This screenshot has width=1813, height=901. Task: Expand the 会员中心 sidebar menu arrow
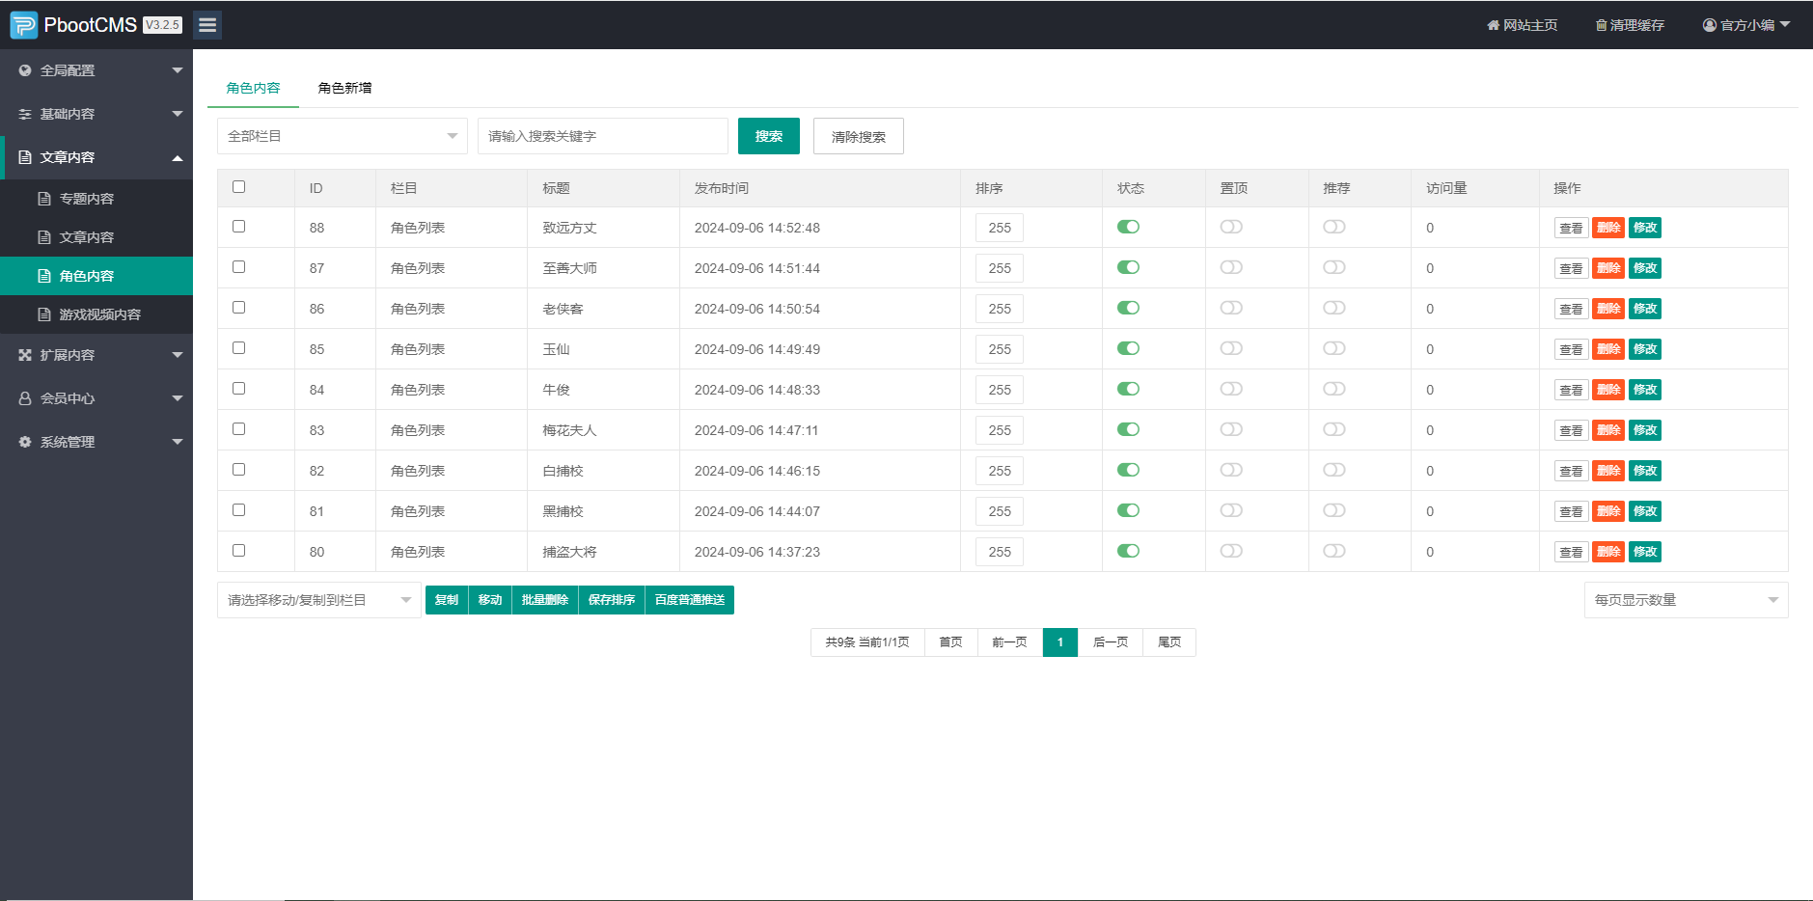(178, 398)
